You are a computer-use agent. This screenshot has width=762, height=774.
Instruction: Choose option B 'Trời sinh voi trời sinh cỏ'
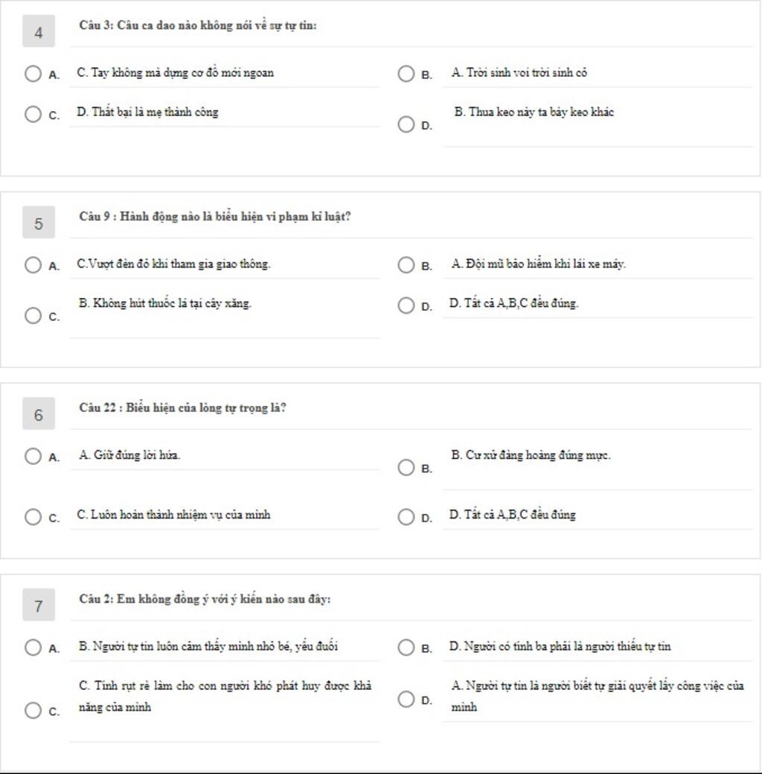406,74
